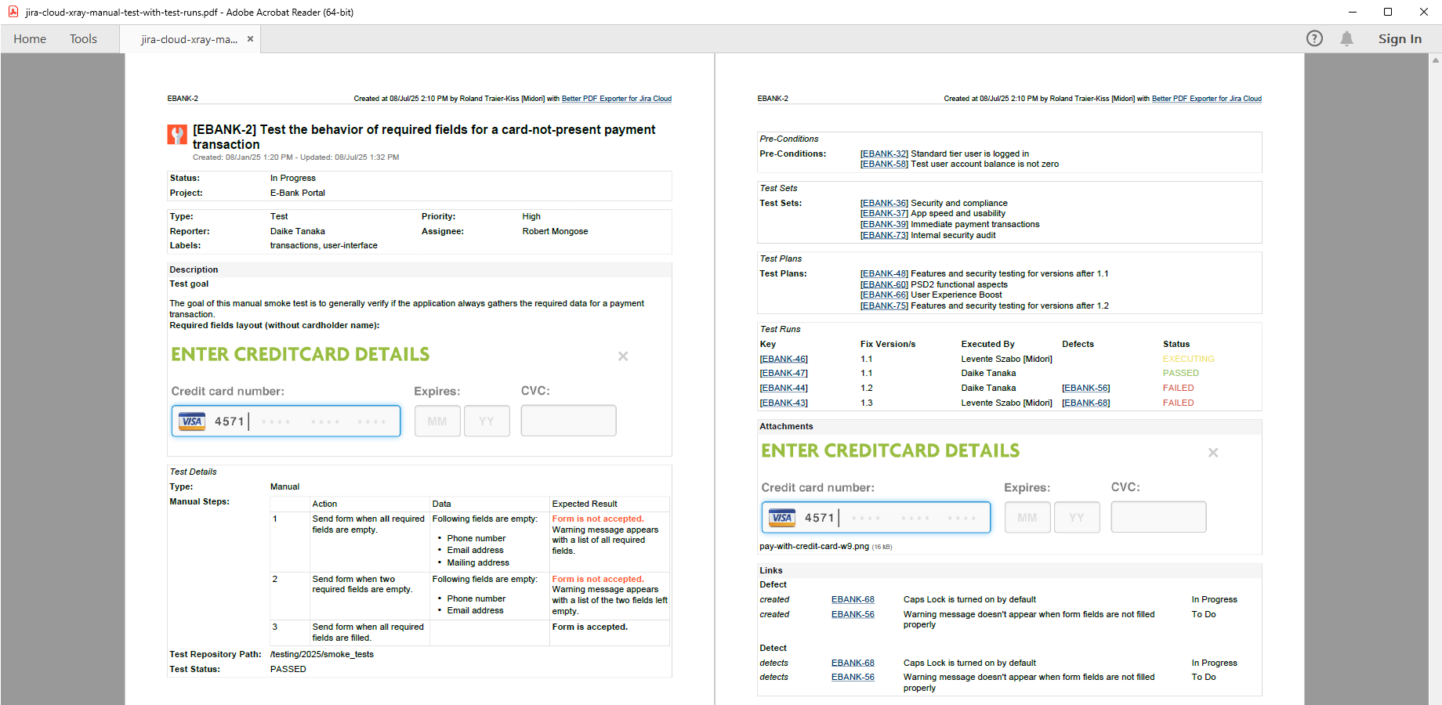Maximize the Acrobat Reader window
1442x705 pixels.
coord(1388,12)
